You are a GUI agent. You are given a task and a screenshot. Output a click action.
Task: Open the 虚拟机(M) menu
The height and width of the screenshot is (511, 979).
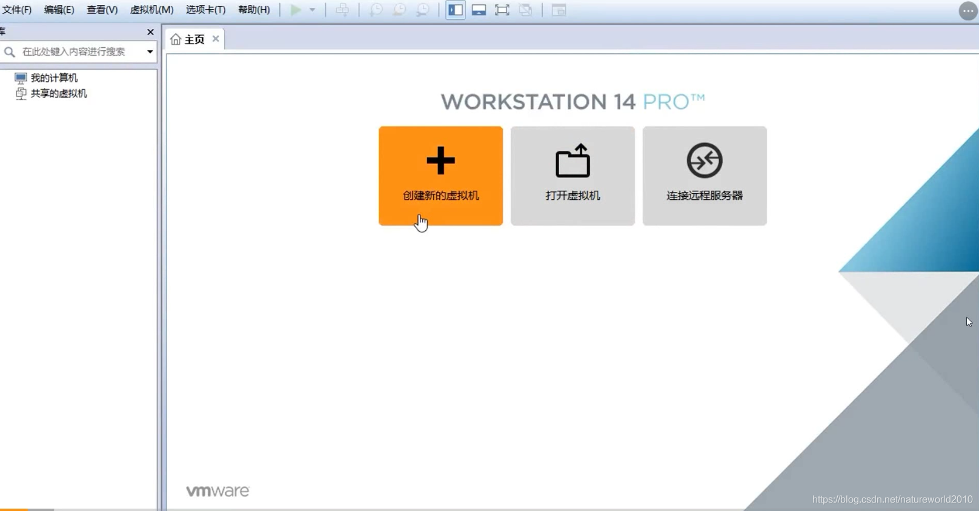click(151, 10)
